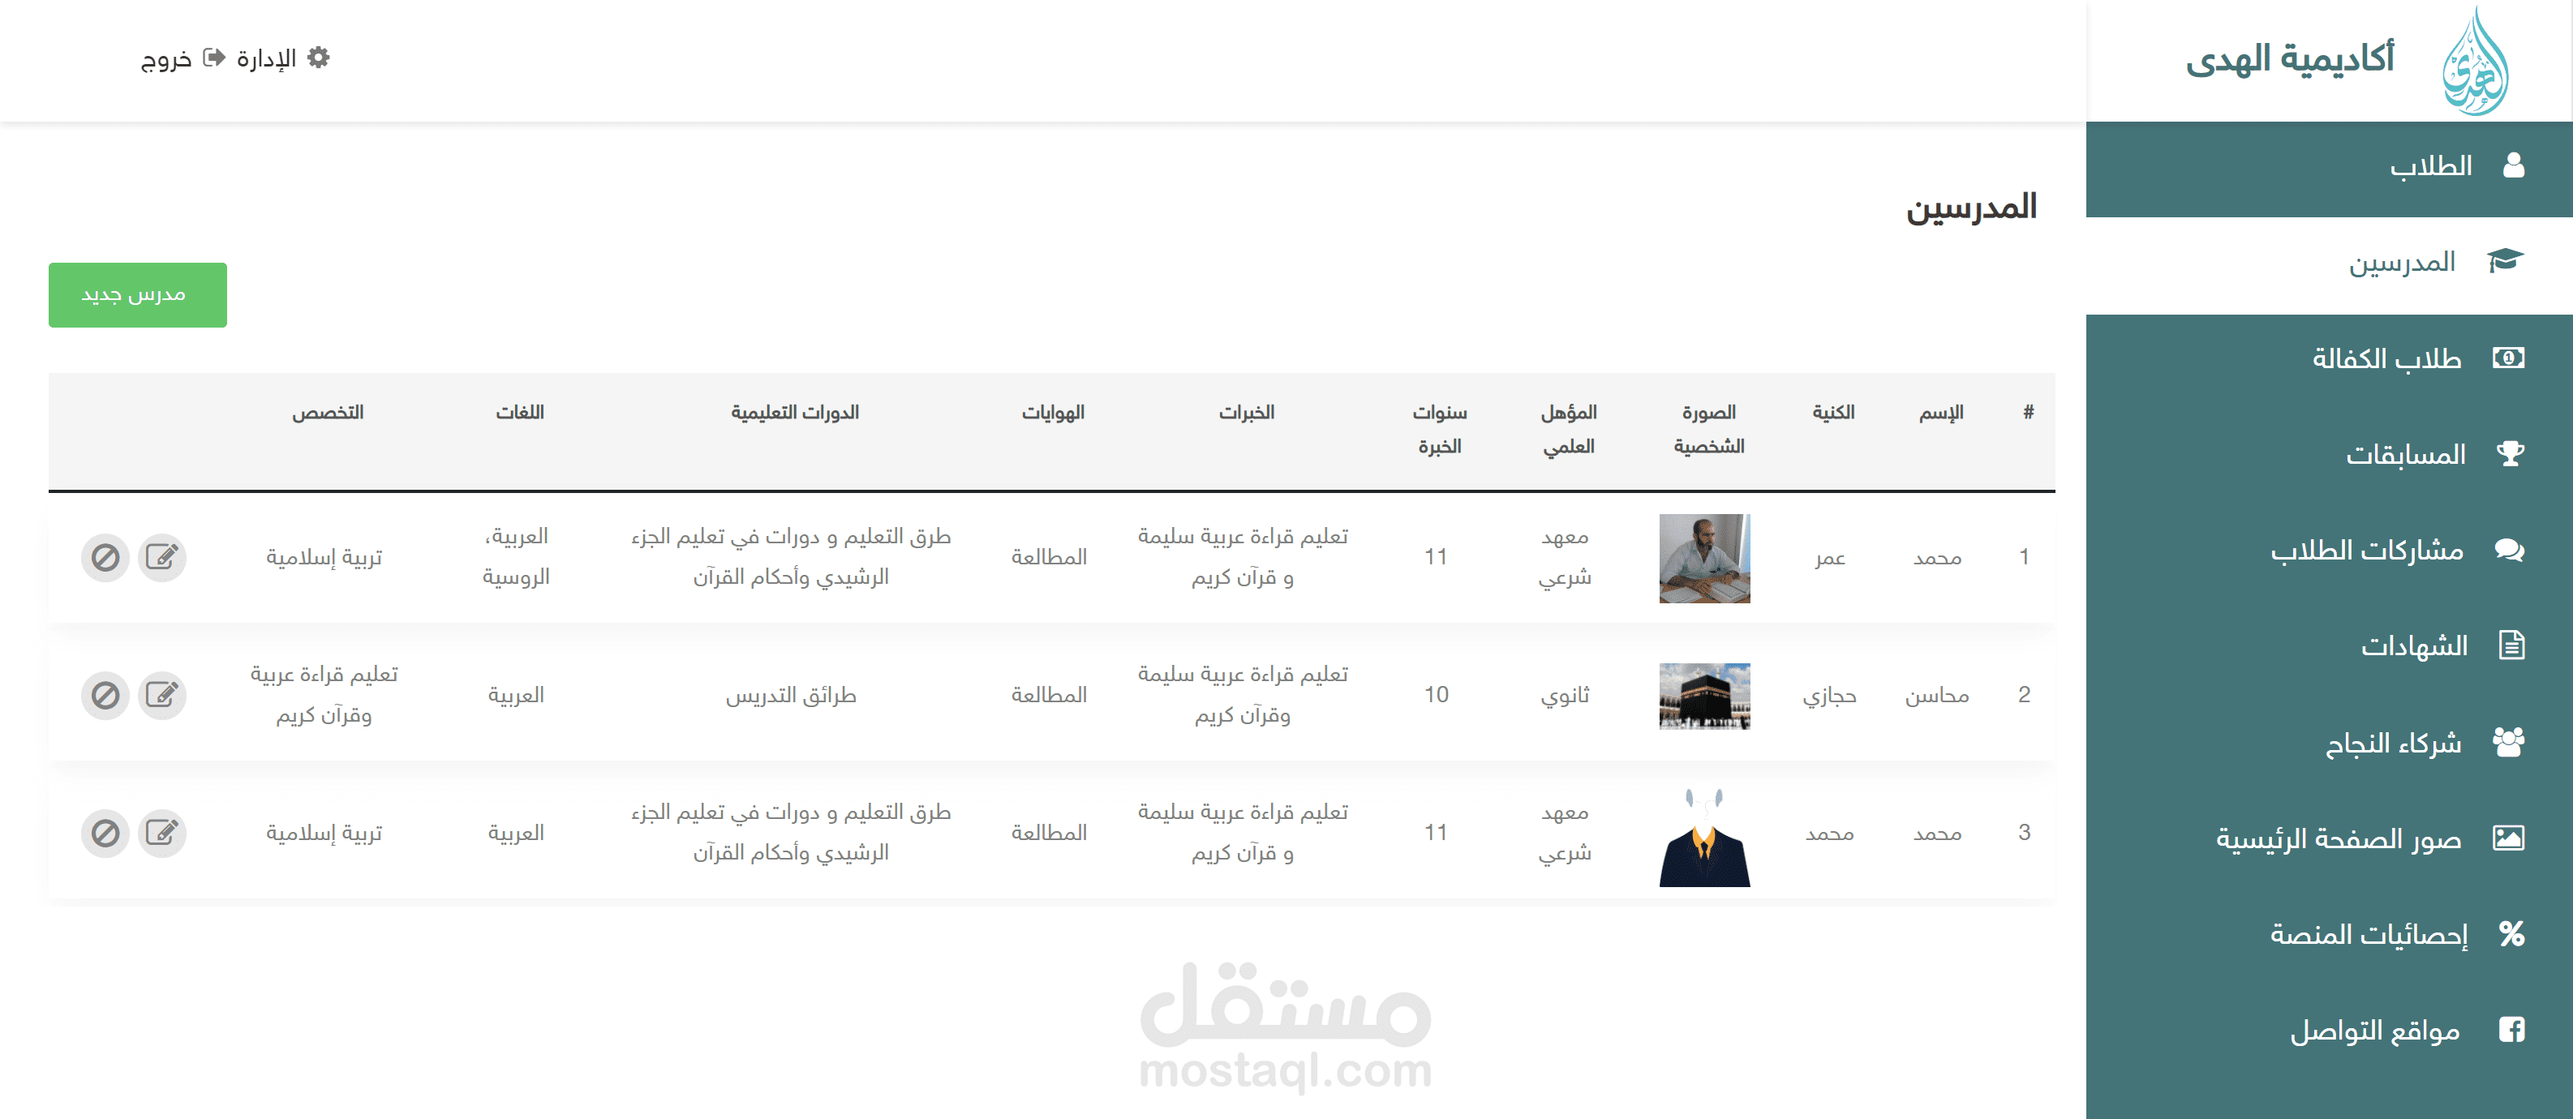Click the edit icon for teacher row 1
The width and height of the screenshot is (2573, 1119).
[161, 557]
